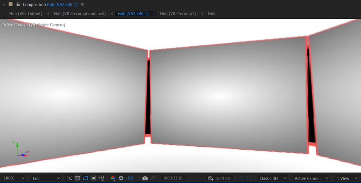Open the 1 View layout dropdown
The height and width of the screenshot is (183, 361).
point(347,178)
